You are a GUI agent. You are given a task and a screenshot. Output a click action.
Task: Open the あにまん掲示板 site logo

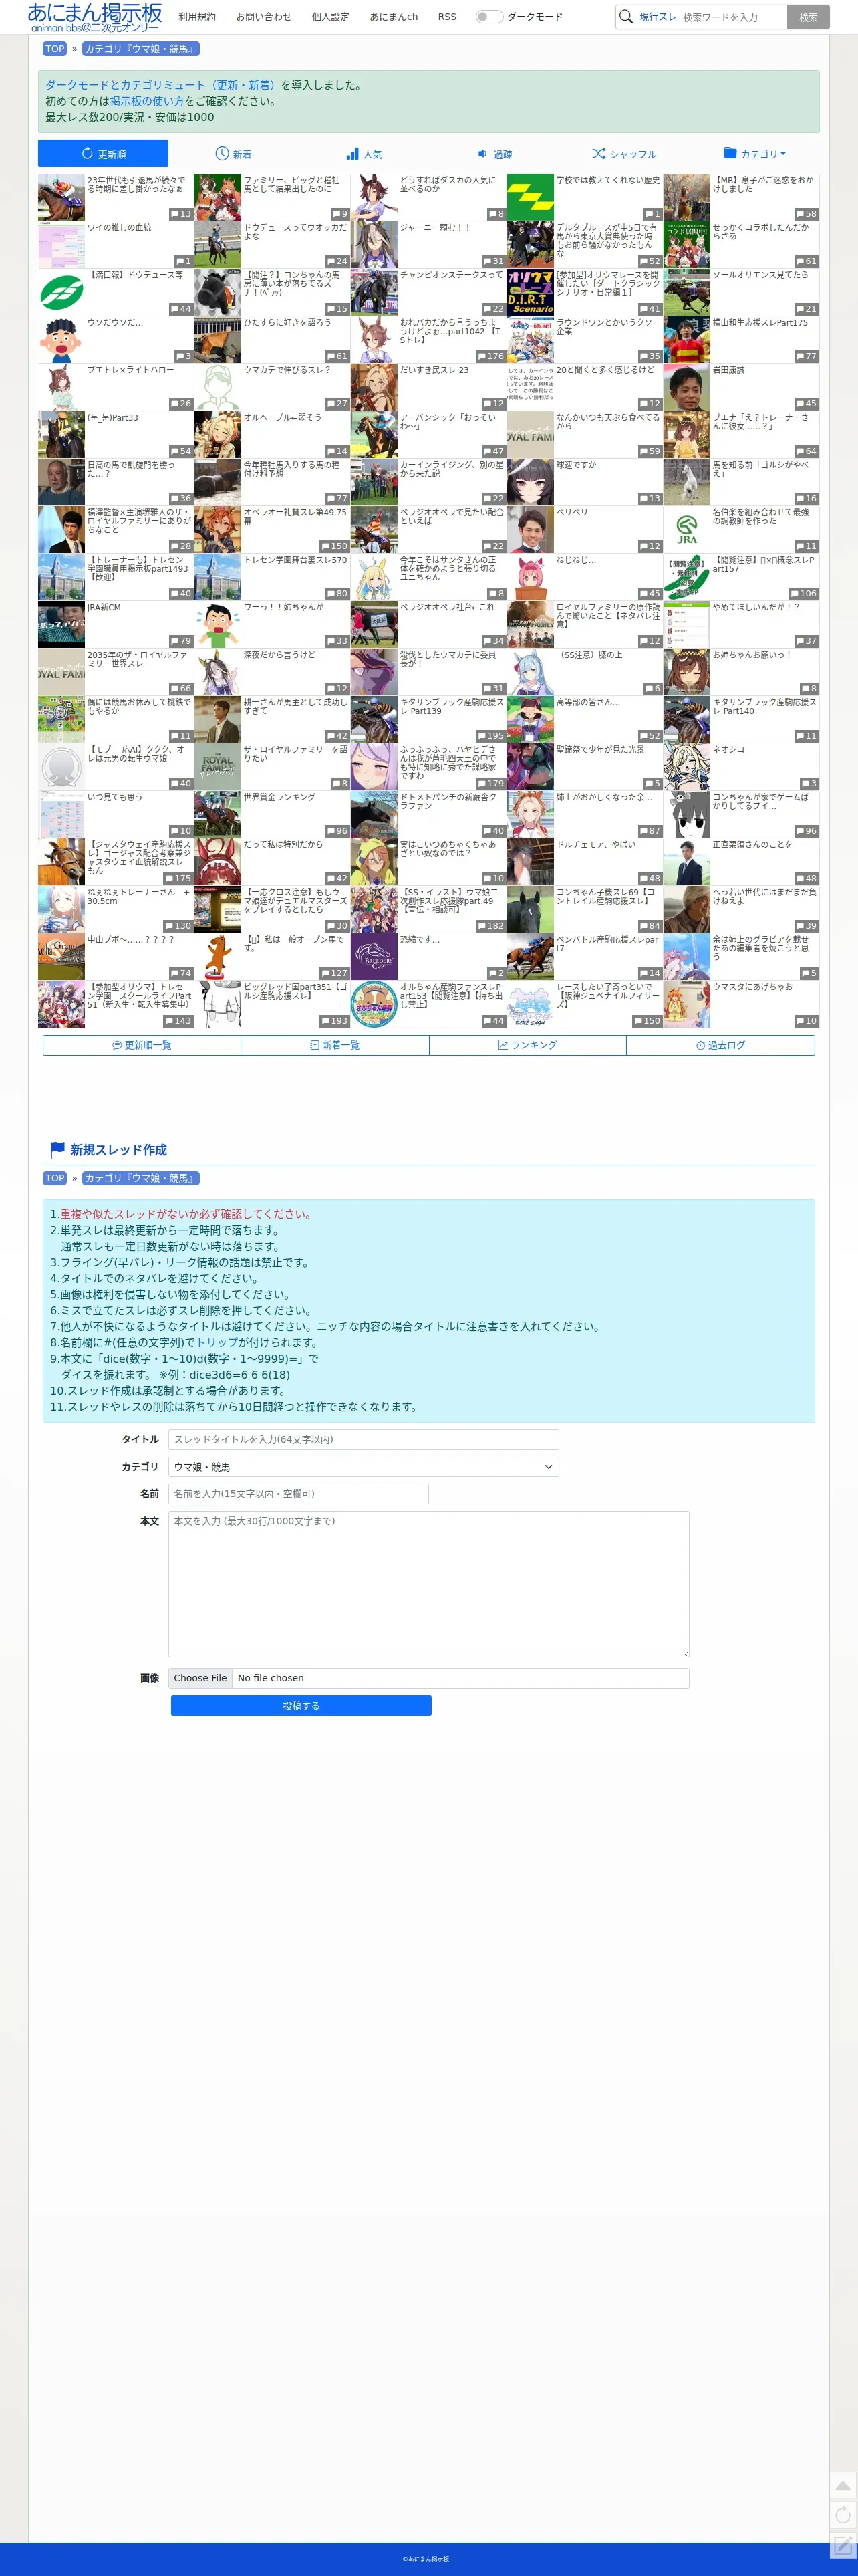coord(95,17)
